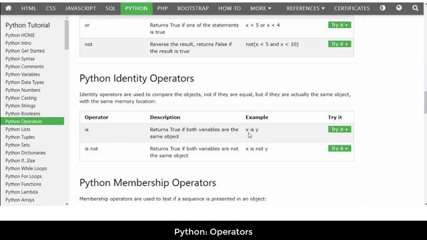
Task: Click the Python Tutorial sidebar heading
Action: (x=27, y=25)
